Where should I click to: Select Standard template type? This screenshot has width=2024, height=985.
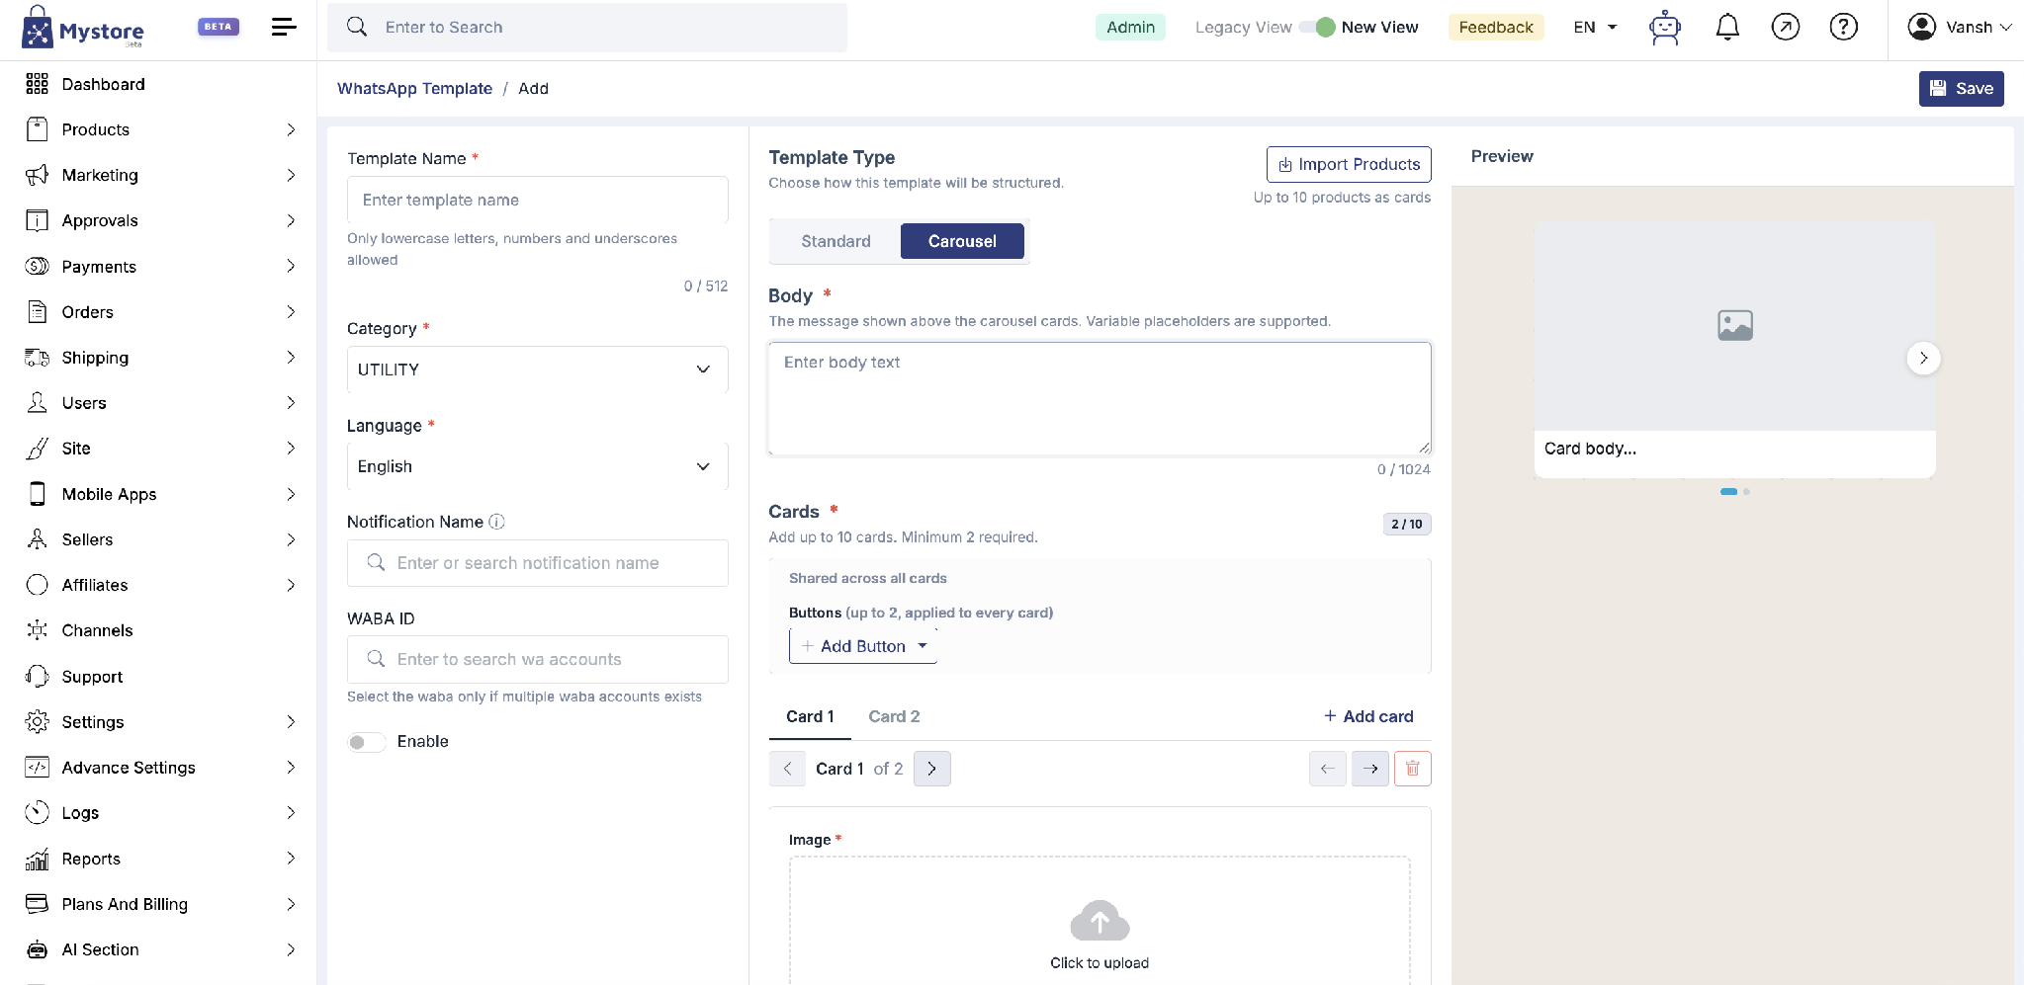click(x=836, y=241)
